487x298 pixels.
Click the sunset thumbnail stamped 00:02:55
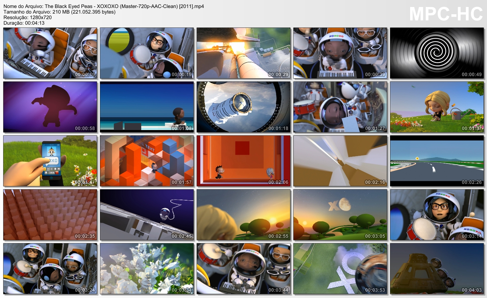click(243, 215)
